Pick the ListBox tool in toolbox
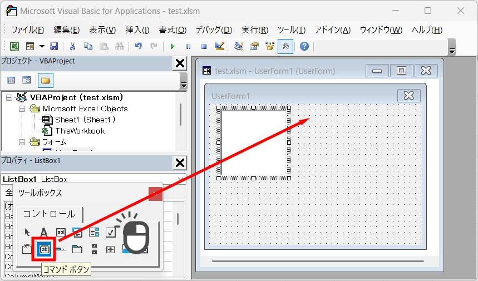The width and height of the screenshot is (478, 281). click(94, 233)
